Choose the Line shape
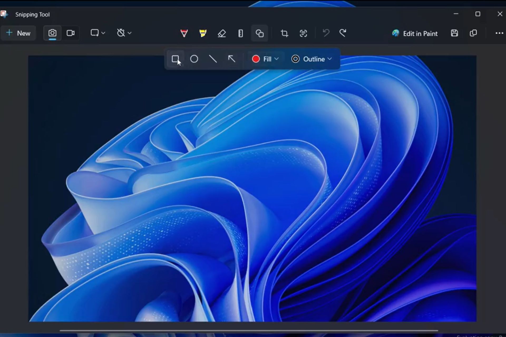 pos(213,59)
